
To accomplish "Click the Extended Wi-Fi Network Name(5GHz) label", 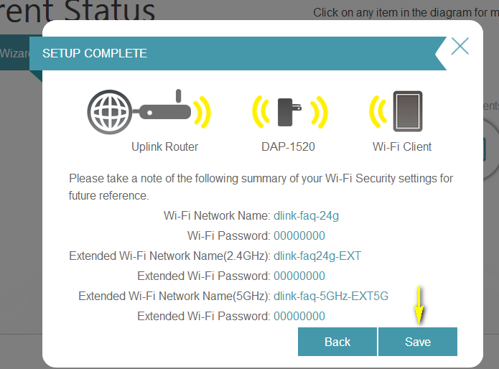I will click(174, 296).
